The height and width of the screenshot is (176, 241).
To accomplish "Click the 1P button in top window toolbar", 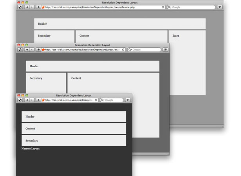I will 220,7.
